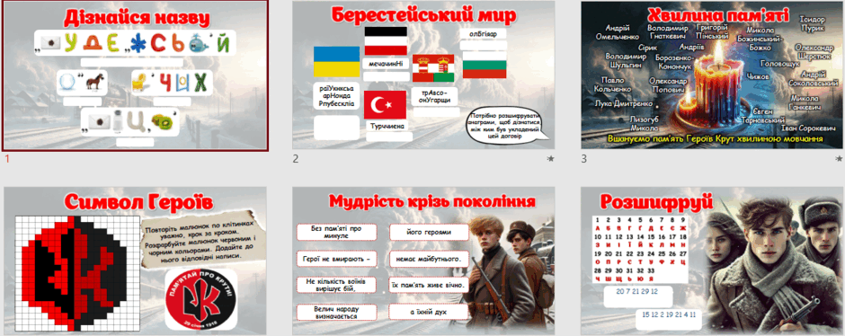The image size is (845, 336).
Task: Click slide number 3 label
Action: point(584,159)
